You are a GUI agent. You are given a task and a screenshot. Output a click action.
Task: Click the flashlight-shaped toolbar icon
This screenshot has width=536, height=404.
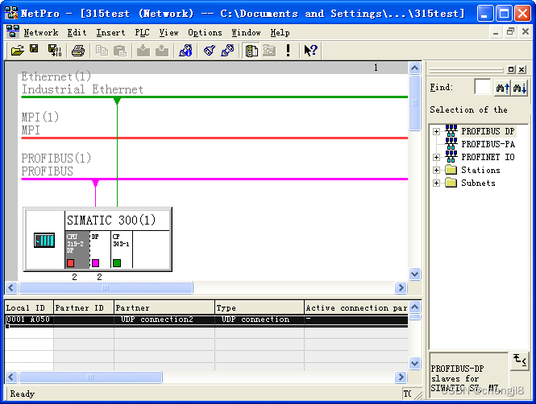point(210,51)
